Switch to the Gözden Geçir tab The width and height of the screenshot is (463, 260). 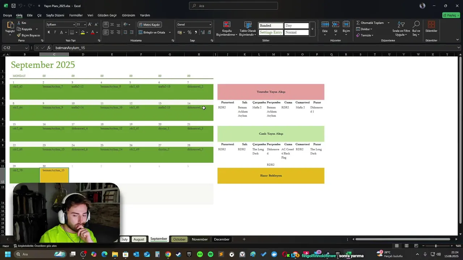tap(107, 15)
